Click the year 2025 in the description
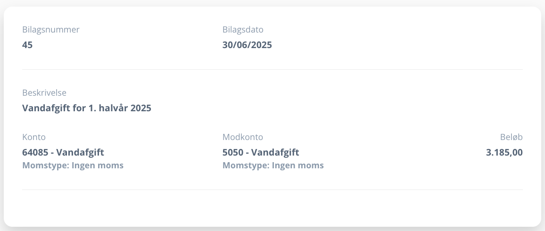 [x=141, y=108]
